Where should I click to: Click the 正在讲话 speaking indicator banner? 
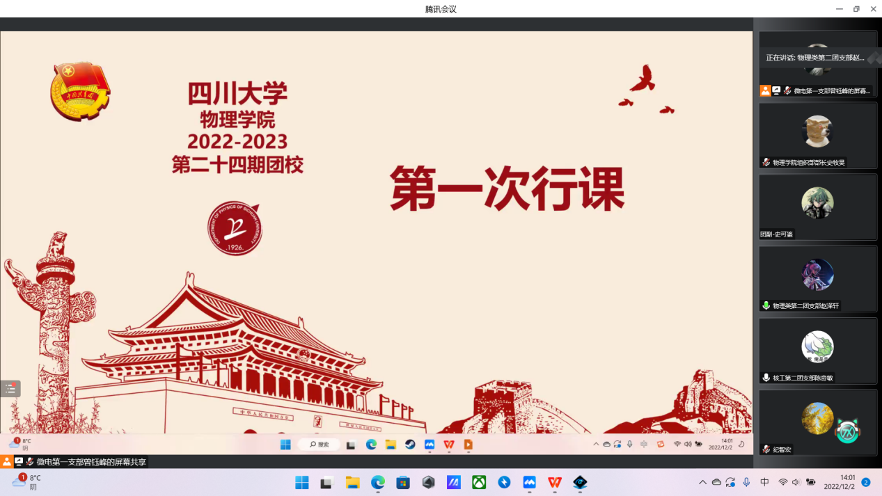point(815,58)
